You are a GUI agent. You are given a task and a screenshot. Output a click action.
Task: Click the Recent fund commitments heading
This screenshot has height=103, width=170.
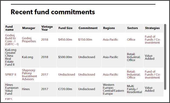click(53, 12)
